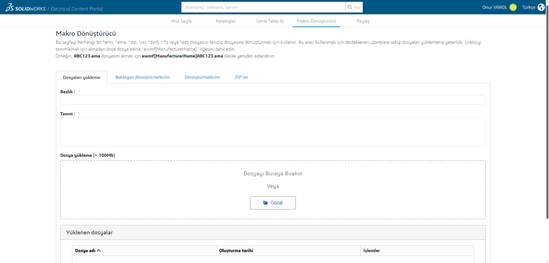Open the ZIP'im tab

point(241,77)
